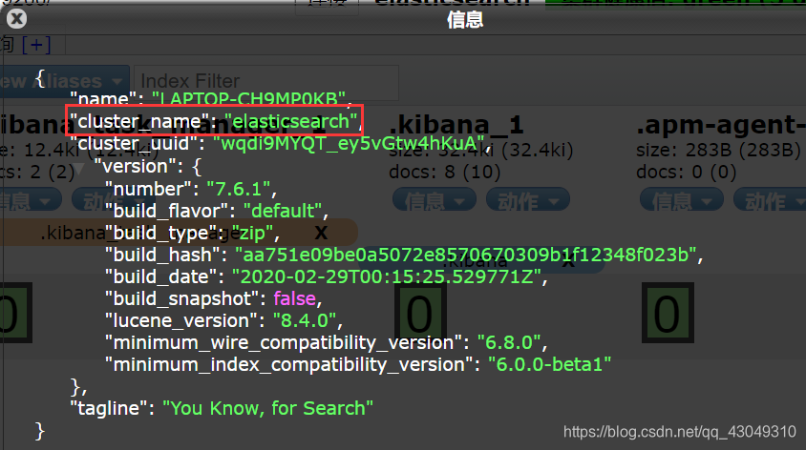Click shard box 0 under .kibana_1
806x450 pixels.
point(420,313)
